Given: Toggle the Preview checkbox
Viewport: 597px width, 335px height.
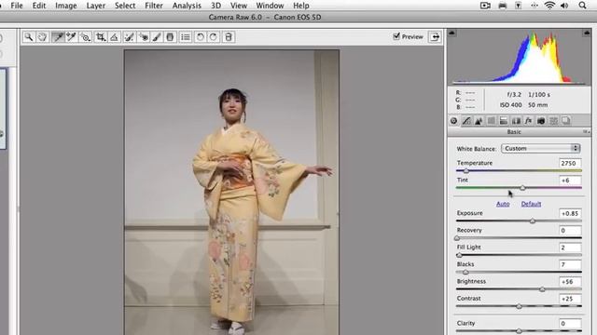Looking at the screenshot, I should pos(396,36).
